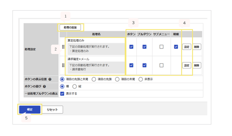Open 設定 for 請求確定+メール row
232x136 pixels.
[187, 65]
